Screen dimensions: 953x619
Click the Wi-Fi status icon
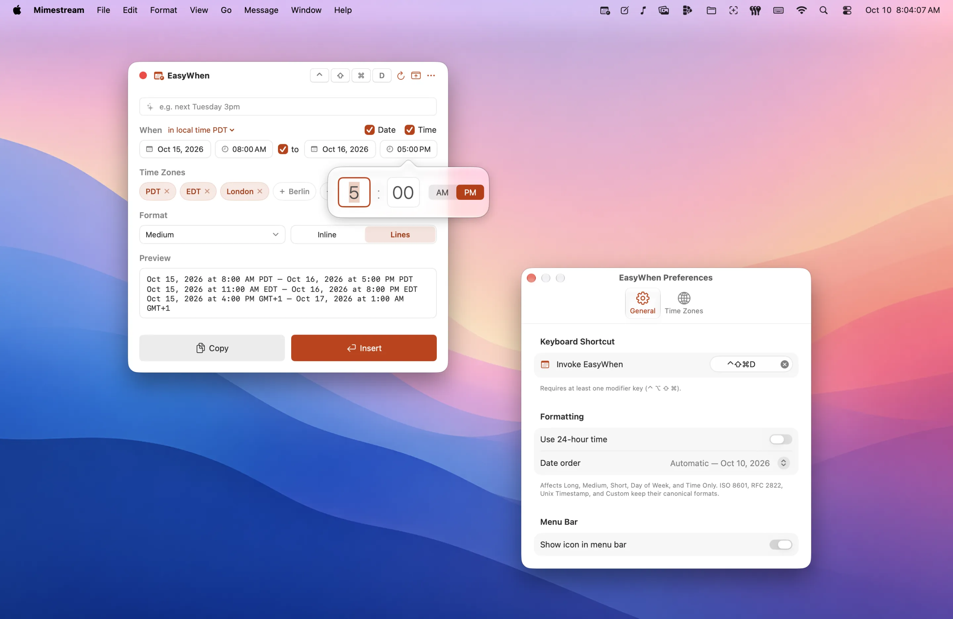tap(801, 10)
